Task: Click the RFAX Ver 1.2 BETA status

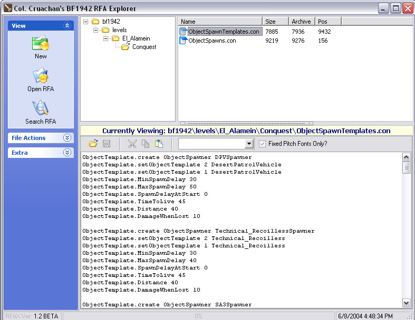Action: pyautogui.click(x=32, y=316)
